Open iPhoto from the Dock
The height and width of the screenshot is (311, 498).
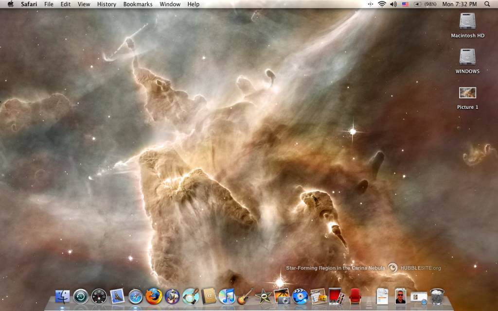pyautogui.click(x=282, y=296)
